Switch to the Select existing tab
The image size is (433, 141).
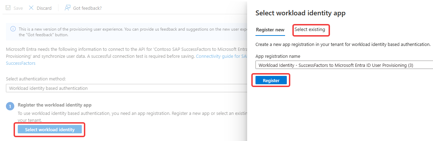(x=310, y=30)
